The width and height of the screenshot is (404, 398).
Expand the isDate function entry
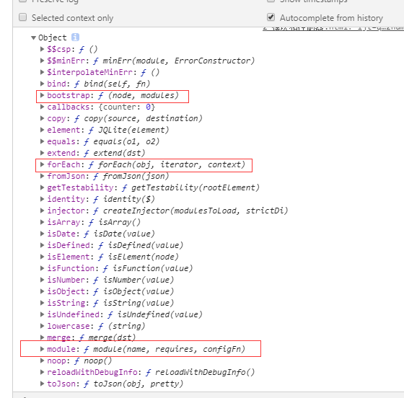[43, 234]
